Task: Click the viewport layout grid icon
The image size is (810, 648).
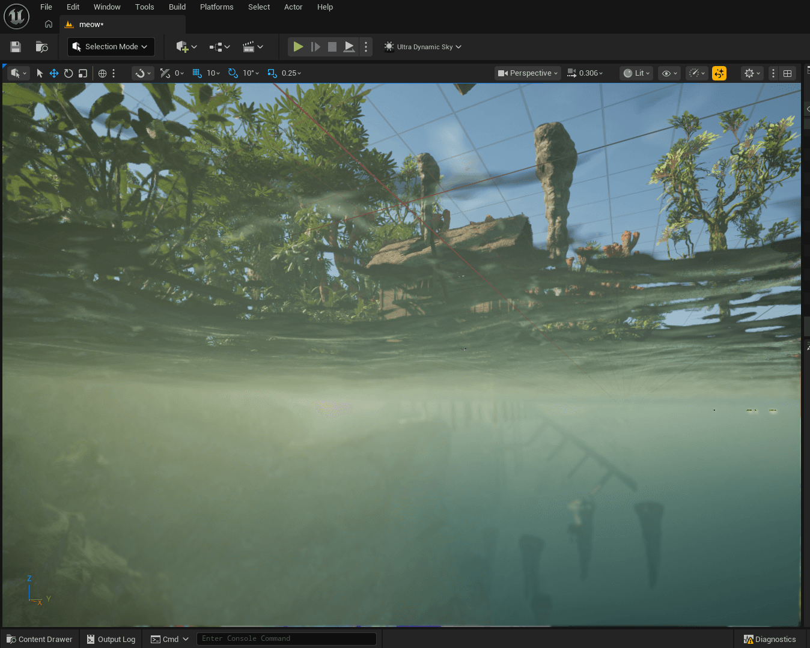Action: tap(788, 73)
